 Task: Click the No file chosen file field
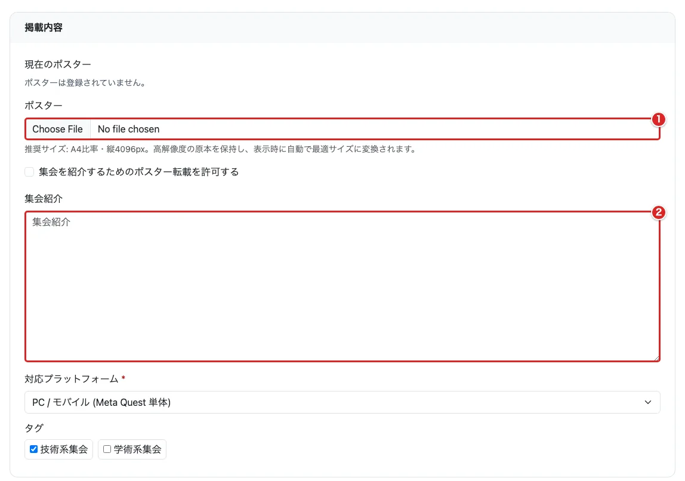point(342,129)
